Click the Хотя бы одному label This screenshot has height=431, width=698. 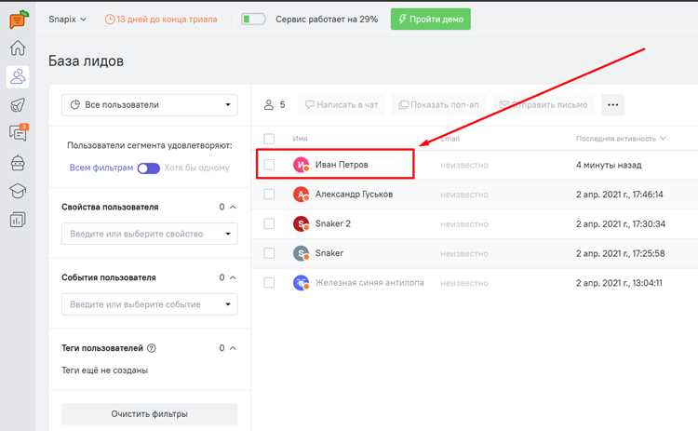click(x=196, y=168)
